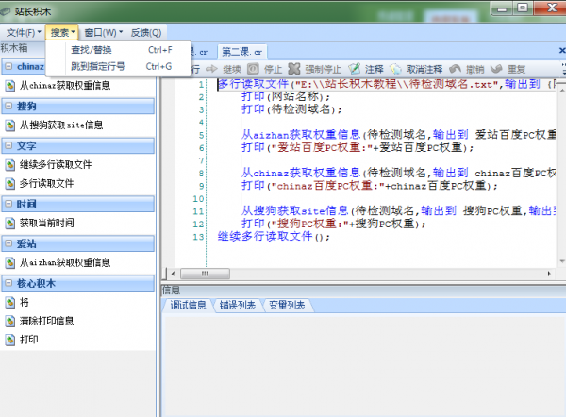Collapse the 文字 block group
Image resolution: width=566 pixels, height=417 pixels.
click(x=8, y=146)
